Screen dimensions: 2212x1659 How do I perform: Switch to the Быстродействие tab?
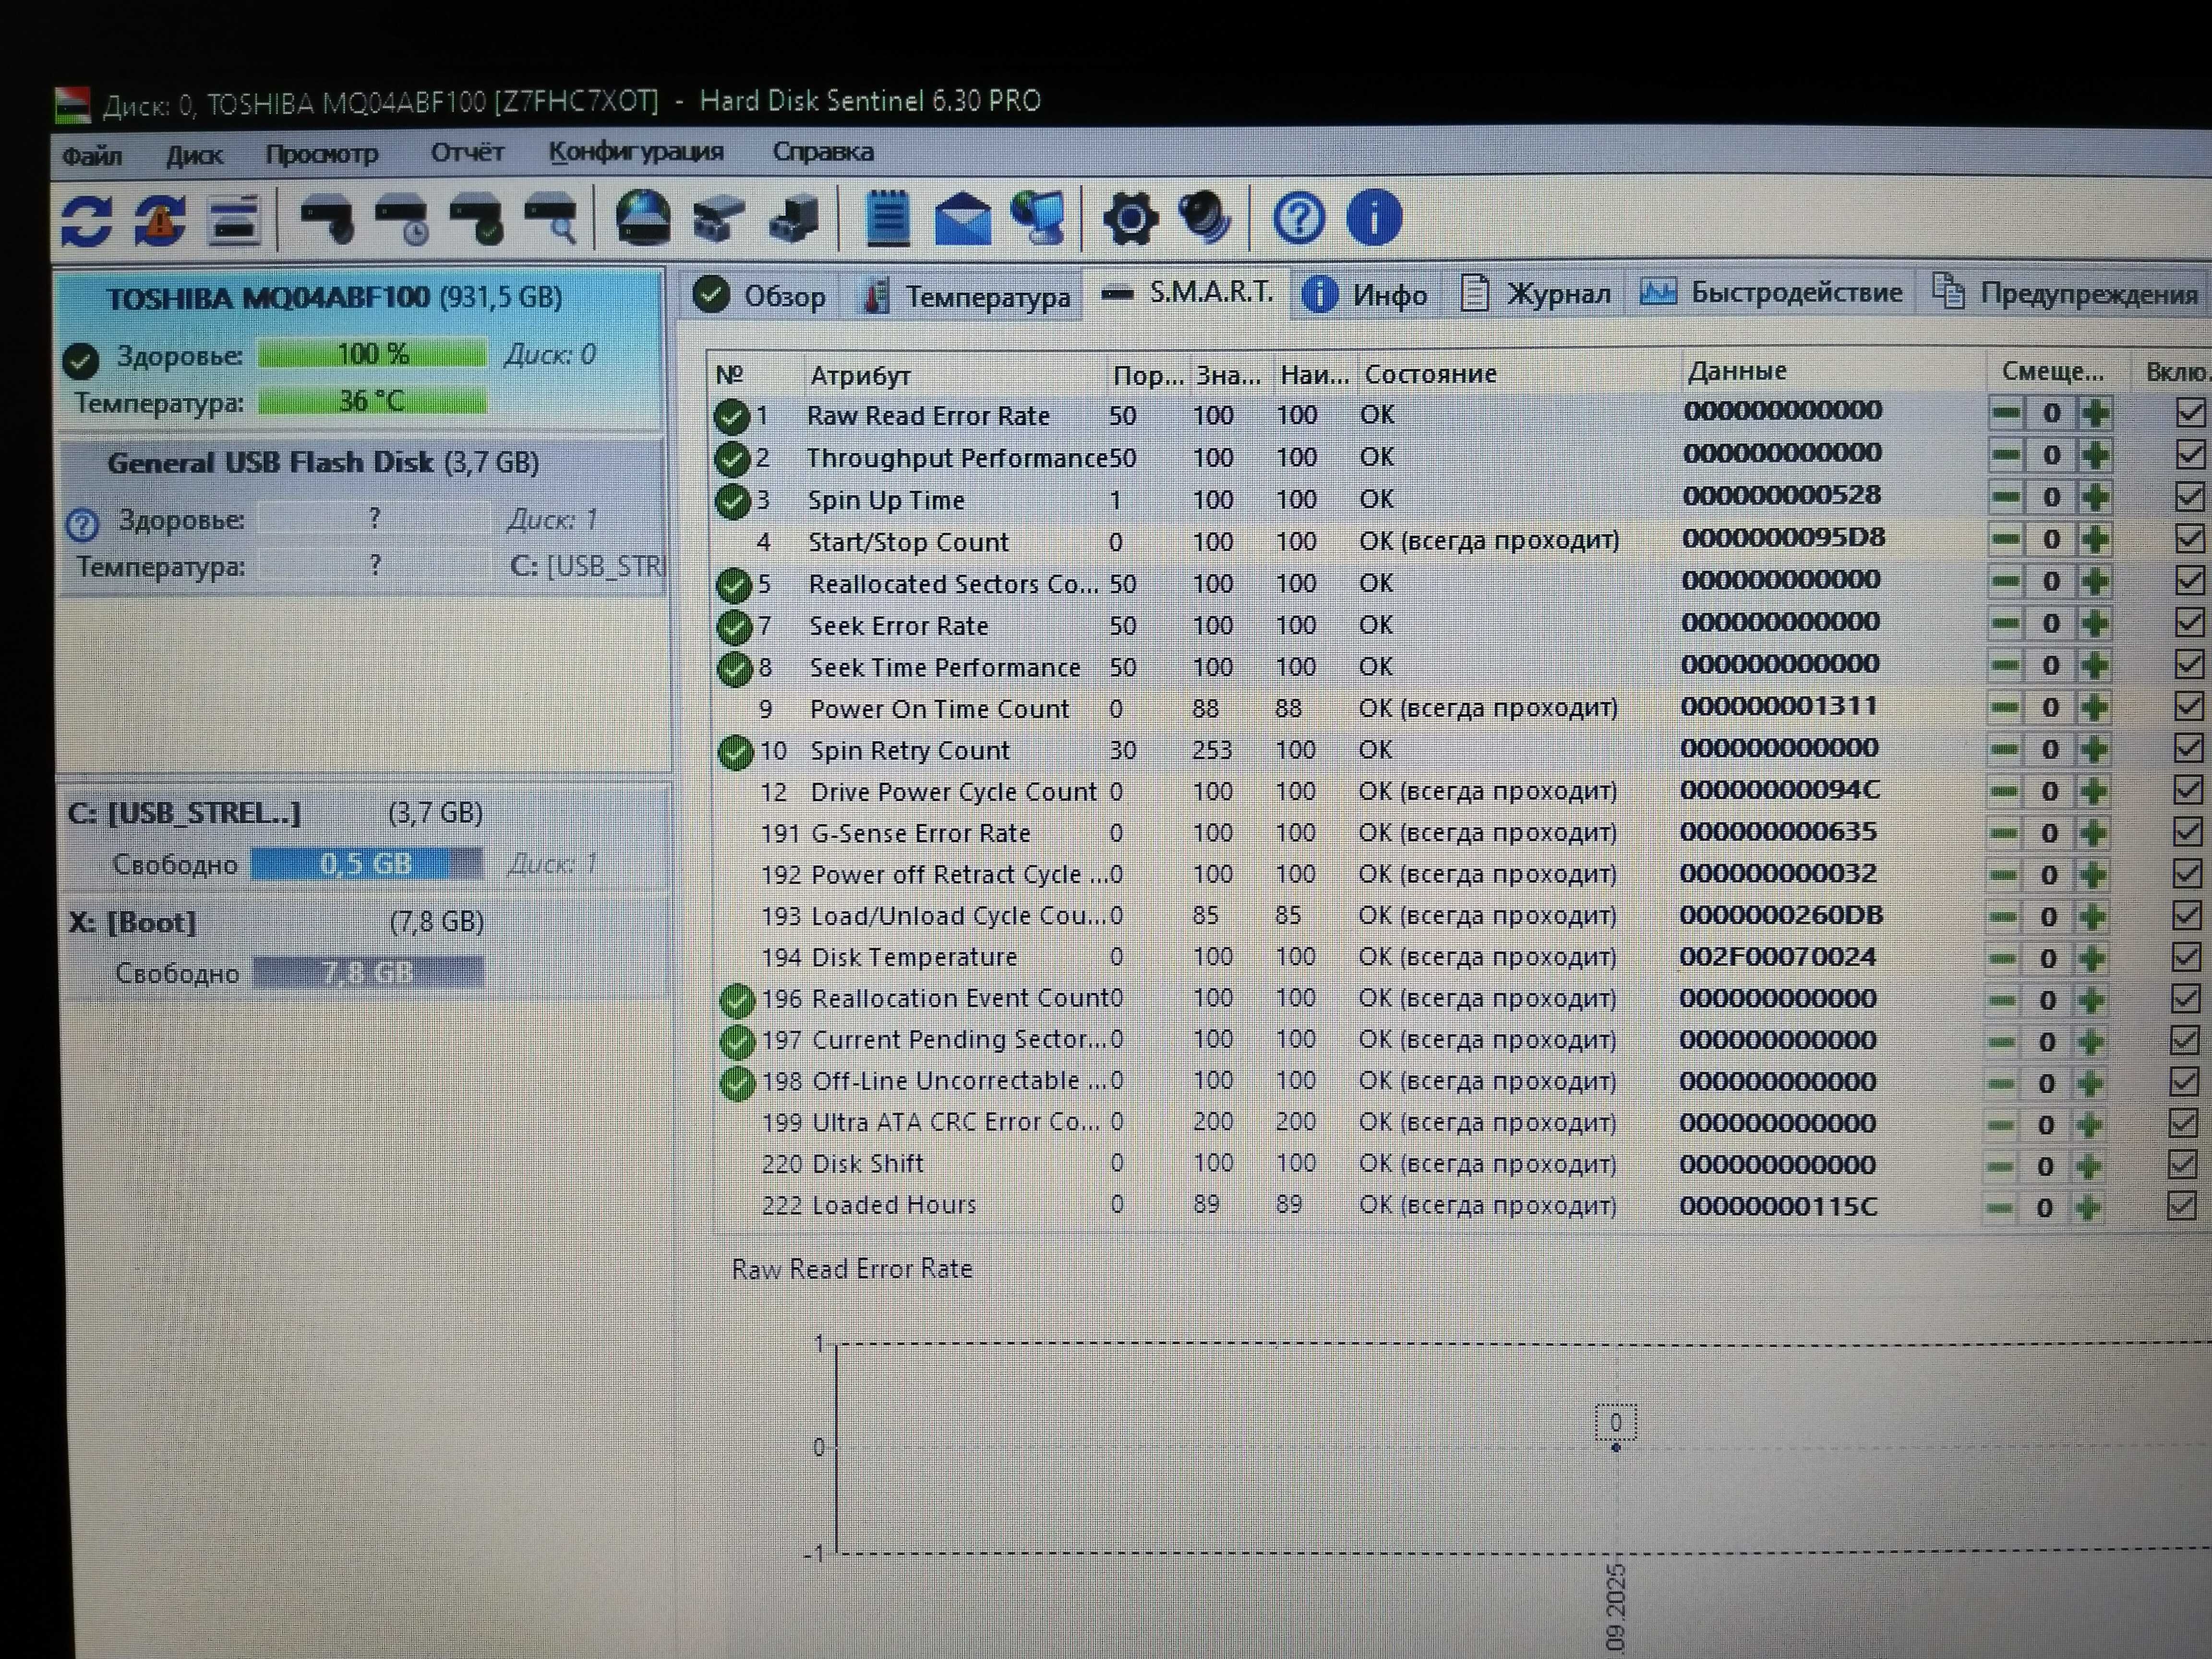point(1771,292)
